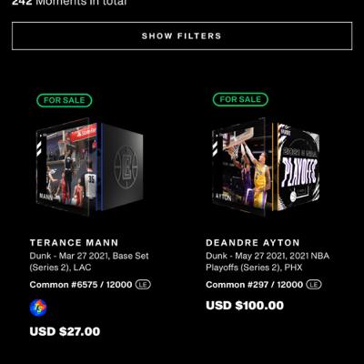364x364 pixels.
Task: Click the 242 Moments in total text
Action: [x=69, y=3]
